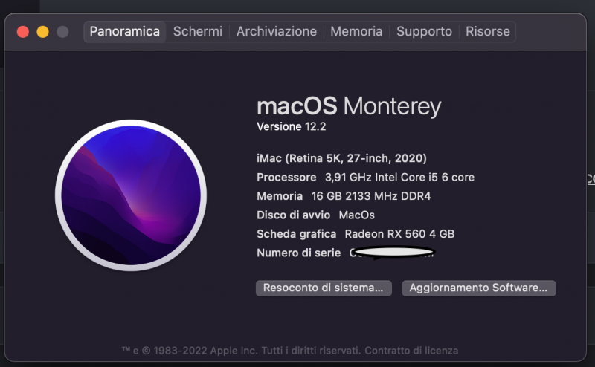Viewport: 595px width, 367px height.
Task: Click the memory value 16 GB 2133 MHz DDR4
Action: coord(371,196)
